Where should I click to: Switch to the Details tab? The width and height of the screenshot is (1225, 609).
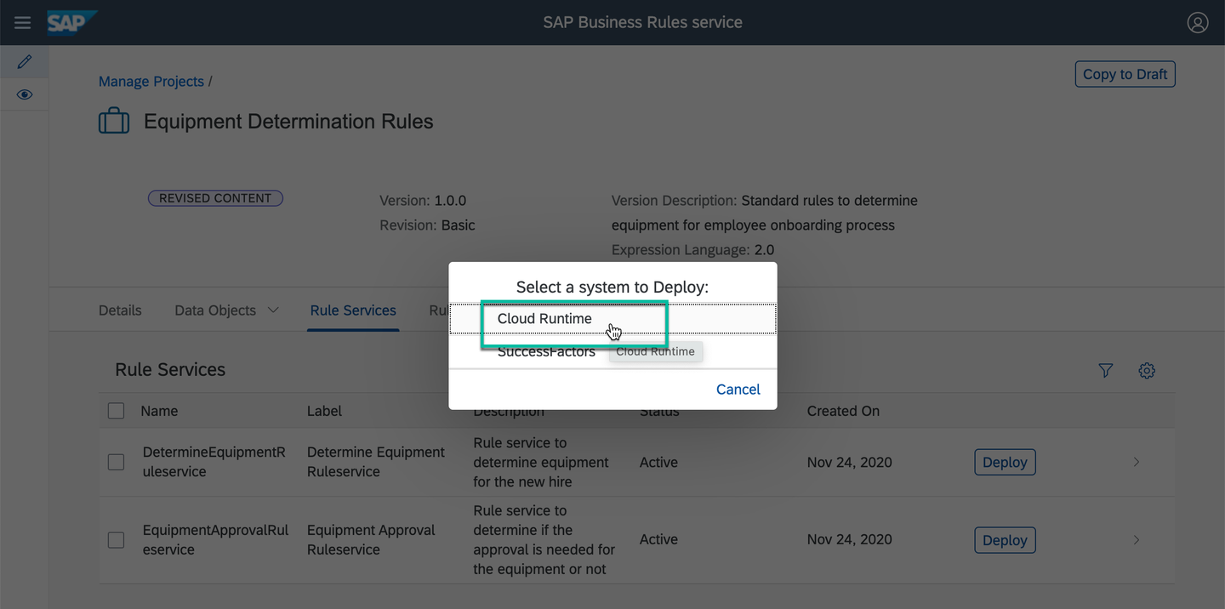pos(120,310)
